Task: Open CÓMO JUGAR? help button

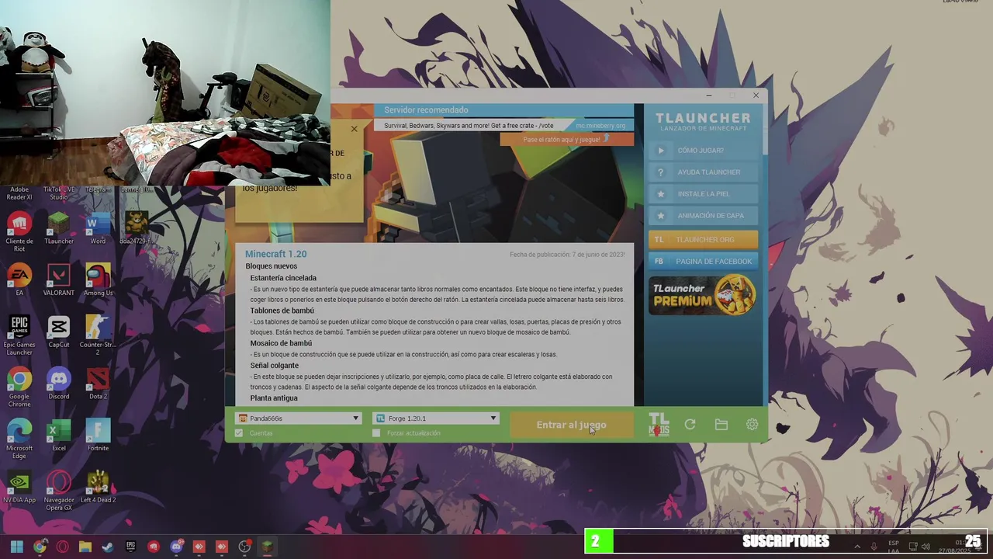Action: (703, 151)
